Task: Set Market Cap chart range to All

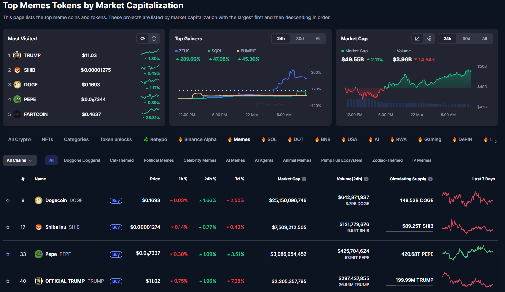Action: click(485, 39)
